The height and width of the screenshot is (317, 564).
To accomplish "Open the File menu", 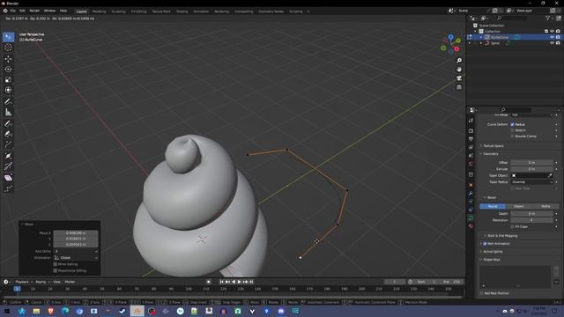I will click(13, 11).
